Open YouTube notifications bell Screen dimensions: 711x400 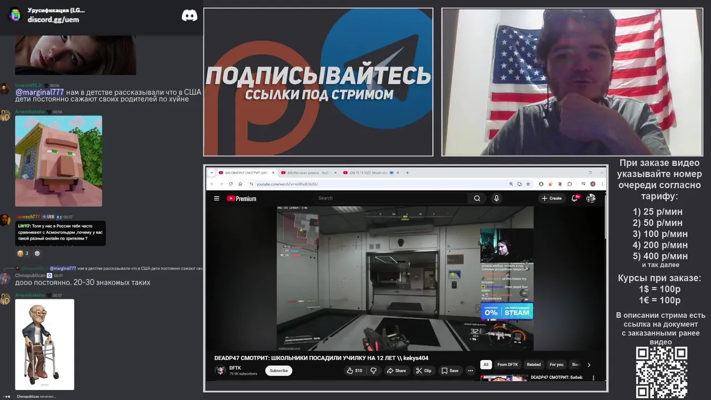click(x=575, y=198)
